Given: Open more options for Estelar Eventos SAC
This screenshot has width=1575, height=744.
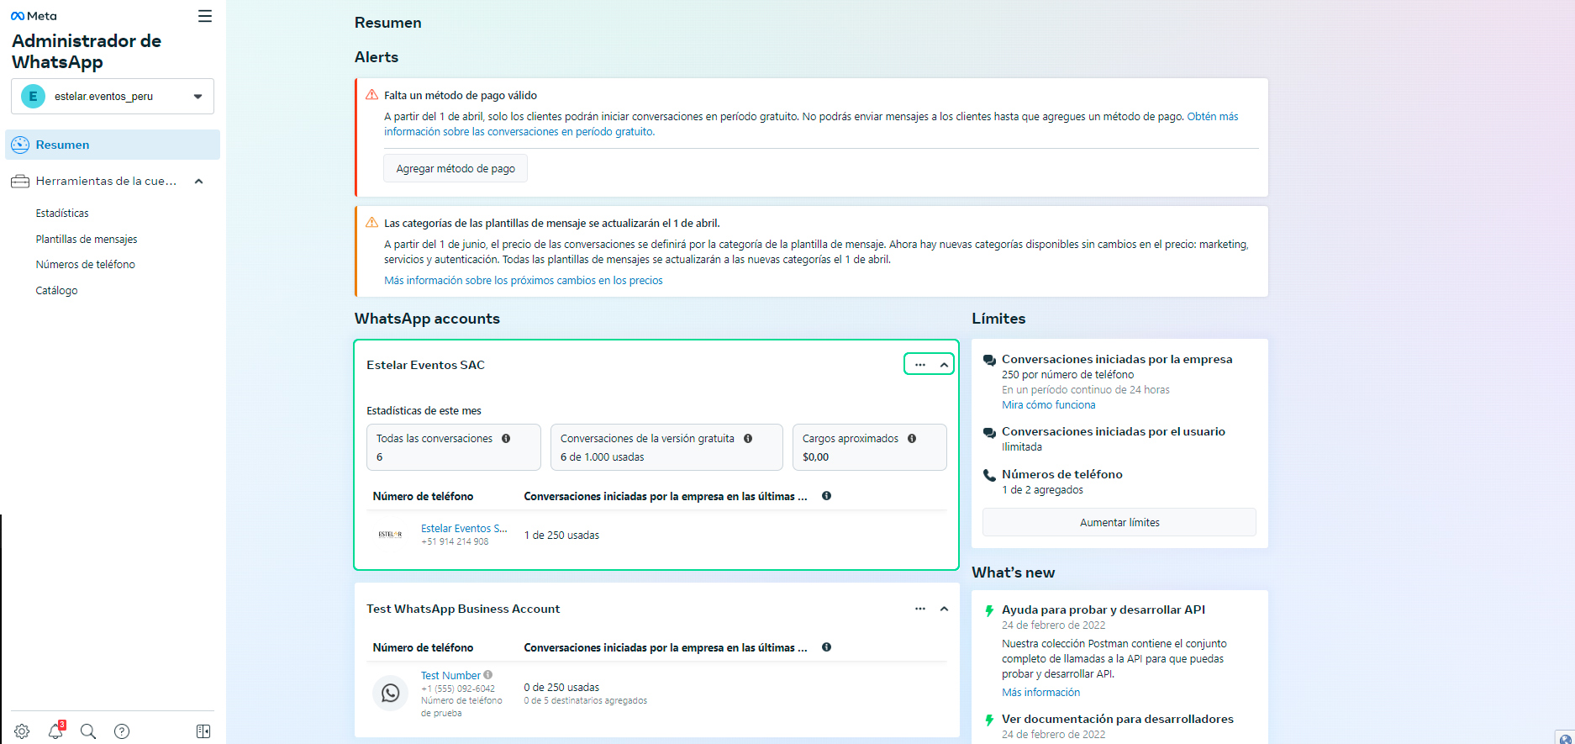Looking at the screenshot, I should 920,365.
